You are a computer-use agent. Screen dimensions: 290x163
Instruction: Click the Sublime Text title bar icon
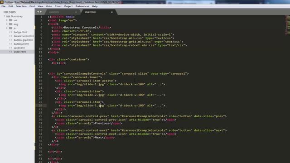tap(2, 2)
